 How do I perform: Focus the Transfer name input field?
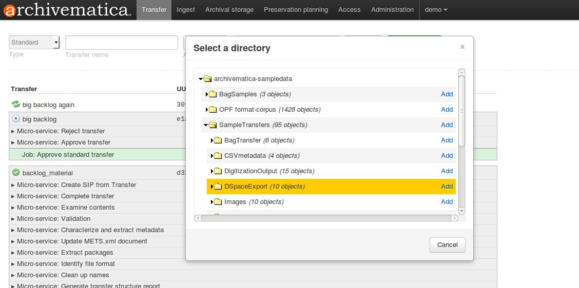pos(122,43)
